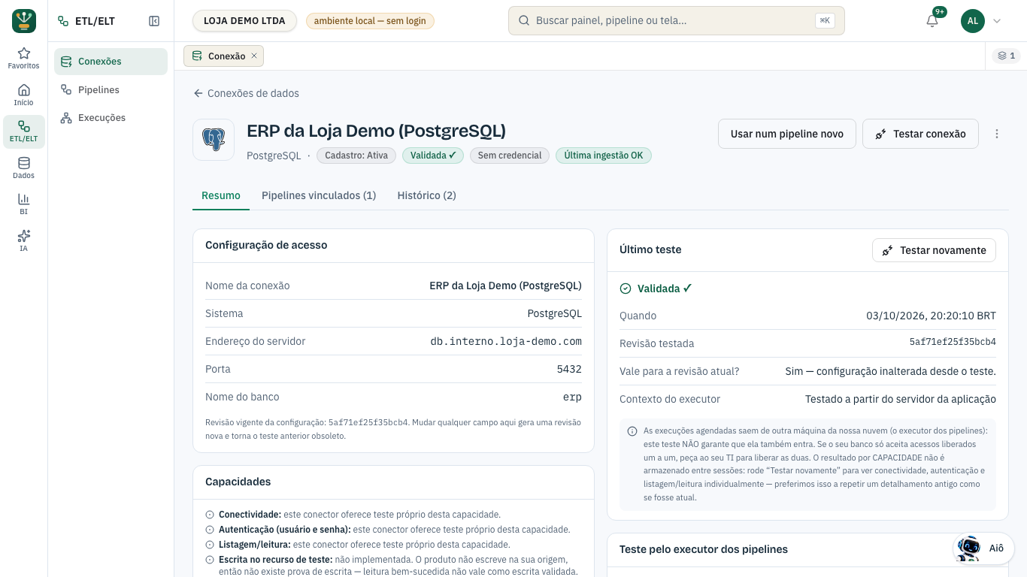Go back to Conexões de dados

pos(247,93)
